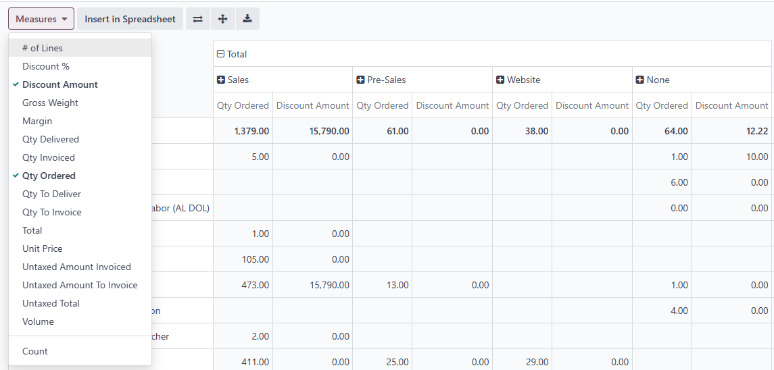The width and height of the screenshot is (774, 370).
Task: Choose Gross Weight in measures list
Action: pos(50,103)
